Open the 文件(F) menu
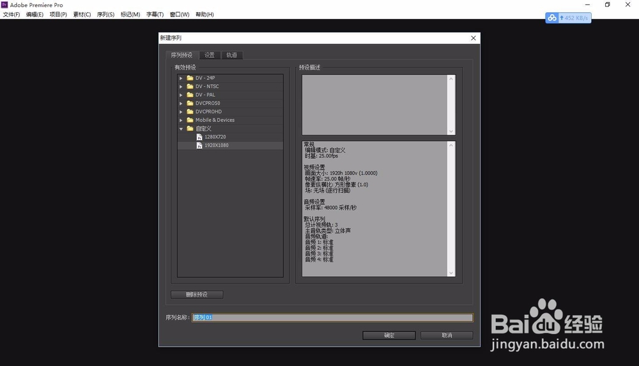The image size is (639, 366). [12, 14]
